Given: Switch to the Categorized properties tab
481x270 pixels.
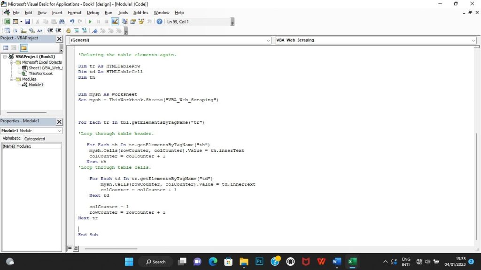Looking at the screenshot, I should pyautogui.click(x=35, y=139).
